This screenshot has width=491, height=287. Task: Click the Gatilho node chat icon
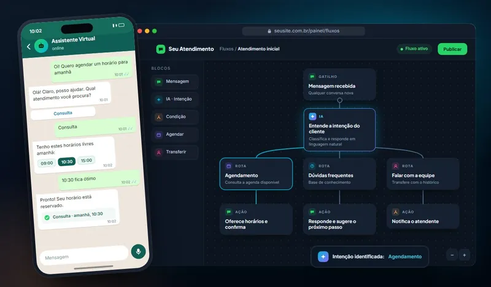pos(312,77)
